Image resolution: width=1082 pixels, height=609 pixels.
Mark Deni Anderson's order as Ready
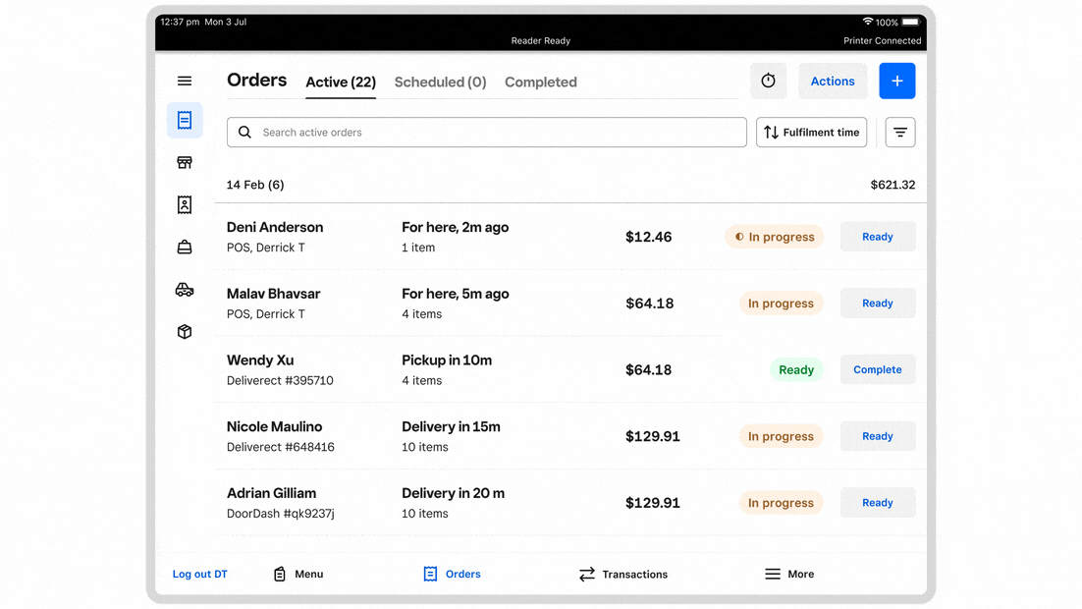877,237
